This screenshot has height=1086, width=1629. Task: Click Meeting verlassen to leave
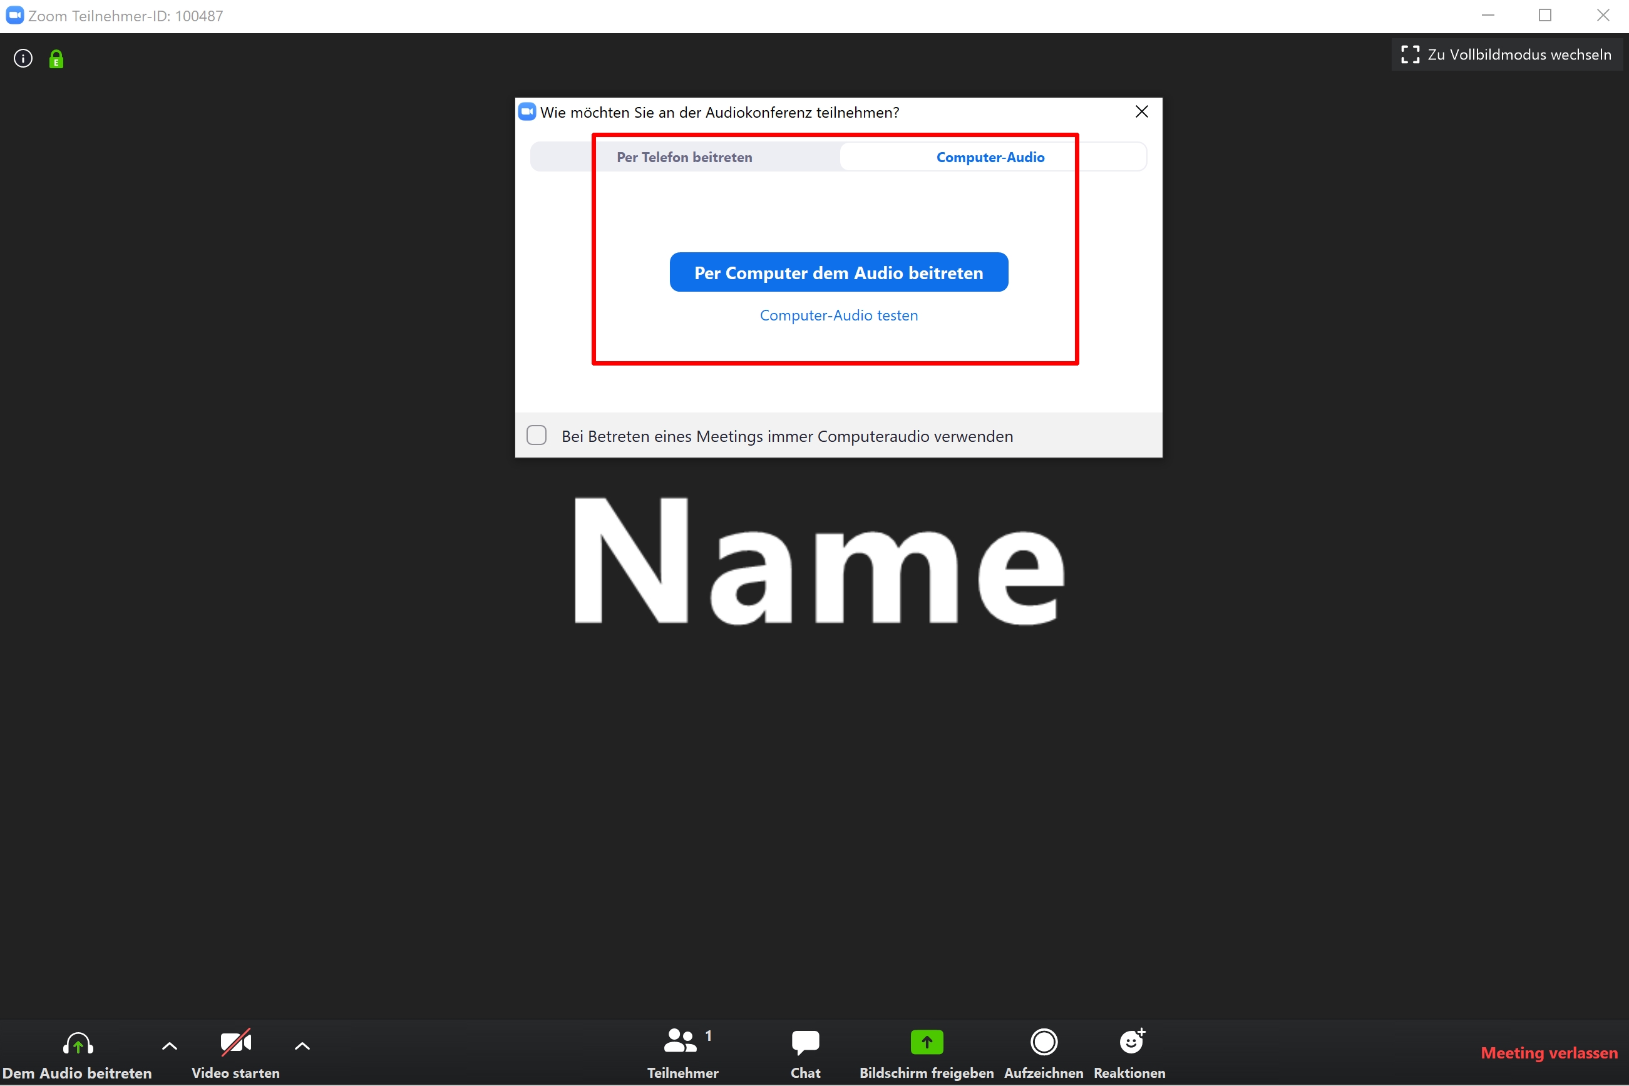pos(1549,1053)
